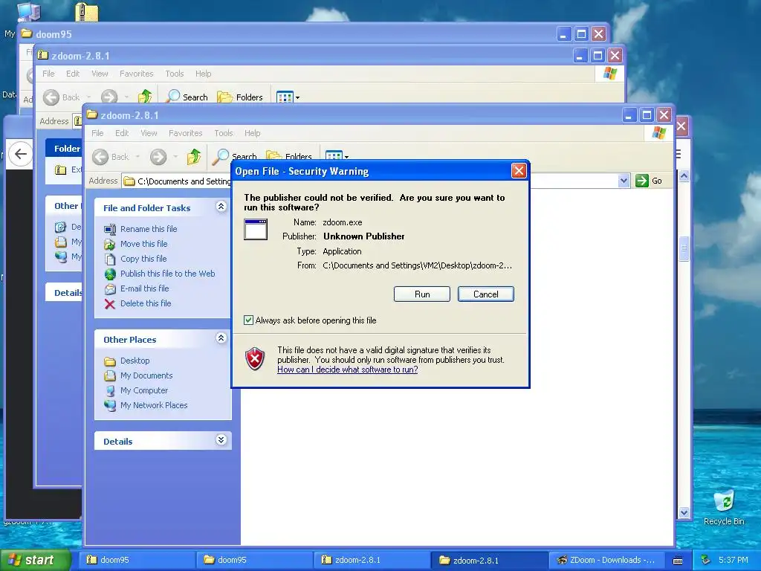
Task: Click the Forward arrow in front zdoom-2.8.1 window
Action: tap(158, 157)
